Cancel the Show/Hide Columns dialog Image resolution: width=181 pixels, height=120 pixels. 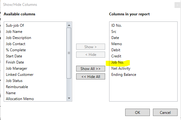click(165, 112)
